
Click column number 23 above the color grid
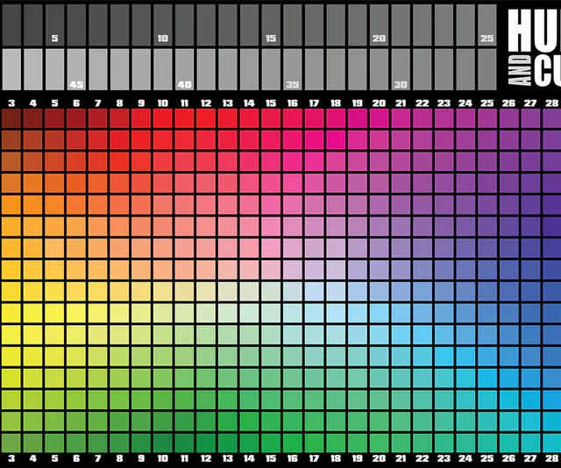tap(444, 103)
